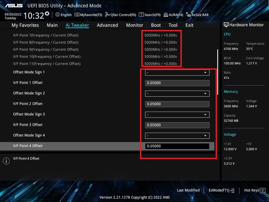Click the Ratio 47x value
269x202 pixels.
226,78
